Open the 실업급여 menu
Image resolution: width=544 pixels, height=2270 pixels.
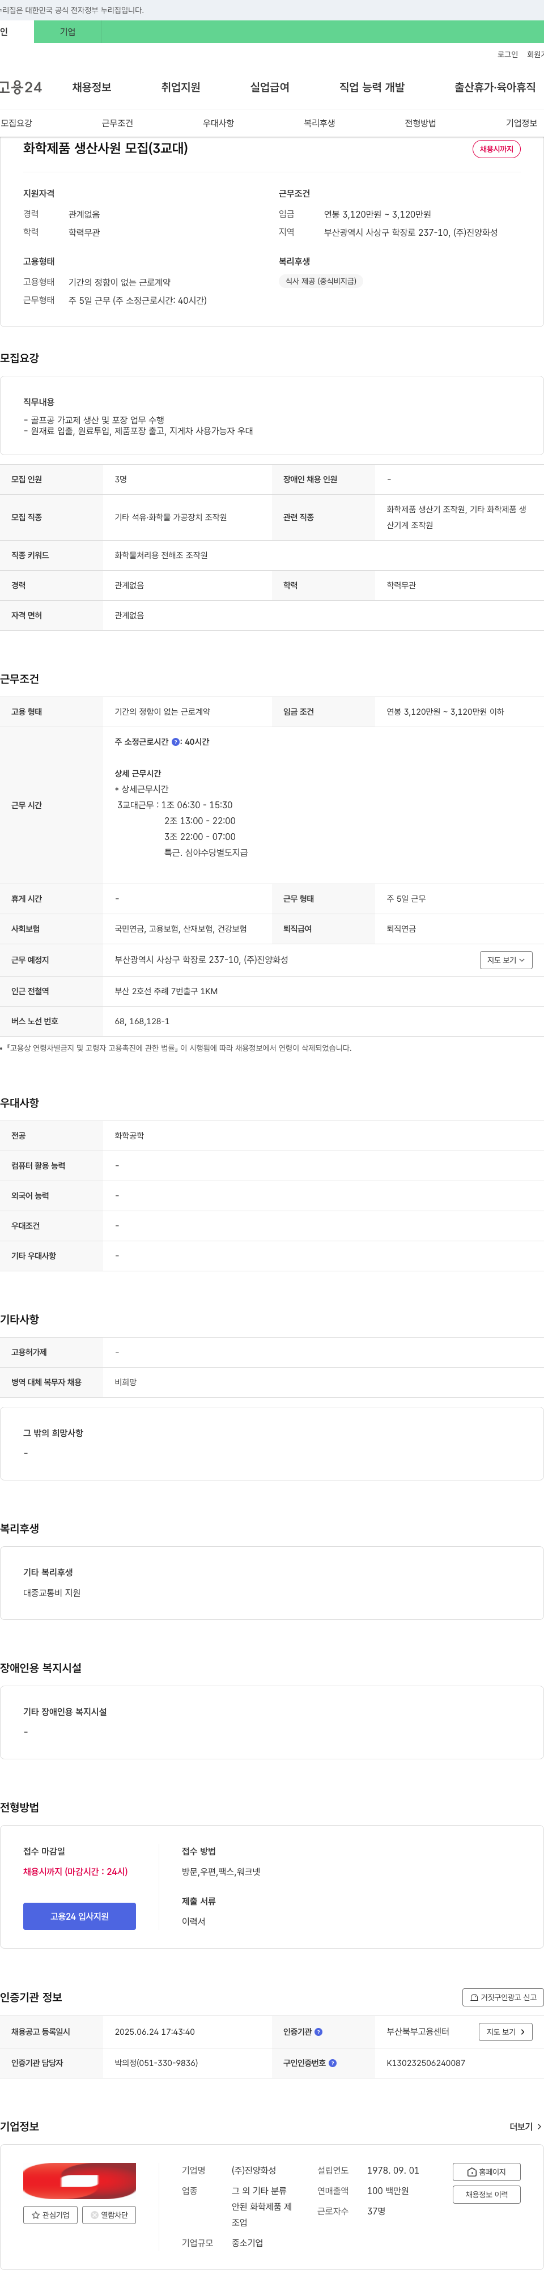pos(270,87)
